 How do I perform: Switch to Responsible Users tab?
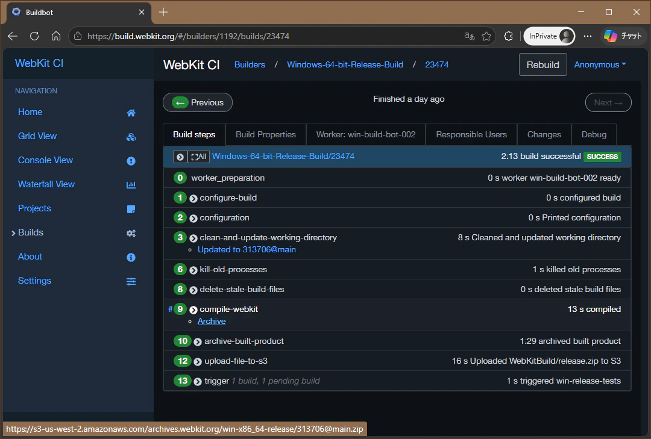pyautogui.click(x=471, y=134)
